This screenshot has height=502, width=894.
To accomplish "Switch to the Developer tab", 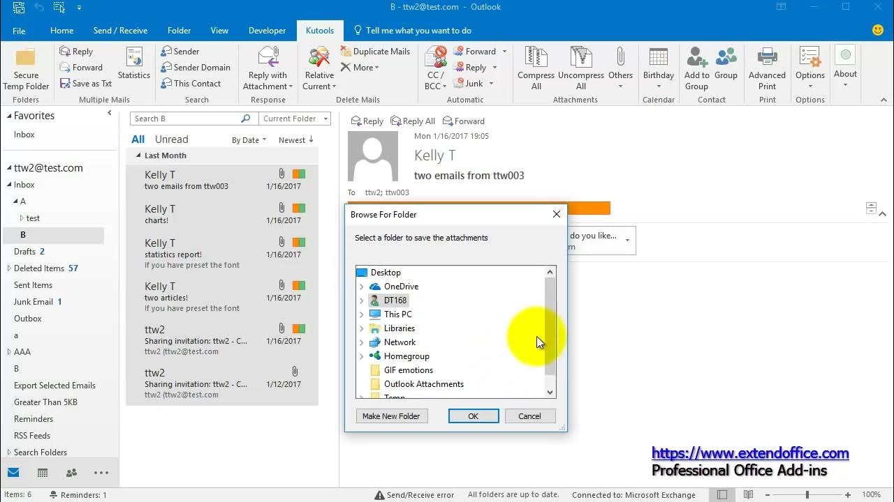I will pyautogui.click(x=267, y=31).
